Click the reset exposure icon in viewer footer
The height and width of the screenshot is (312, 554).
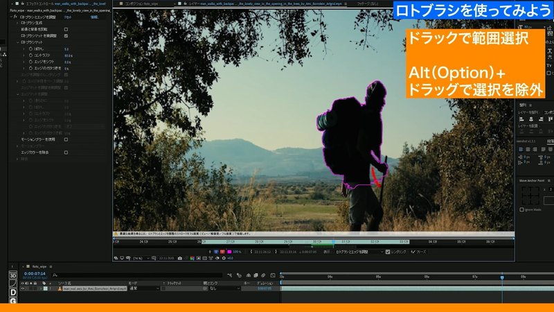tap(224, 258)
